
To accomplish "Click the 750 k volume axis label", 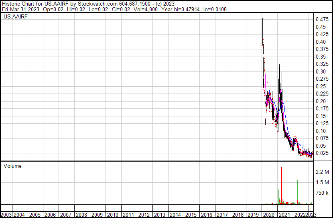I will tap(322, 193).
